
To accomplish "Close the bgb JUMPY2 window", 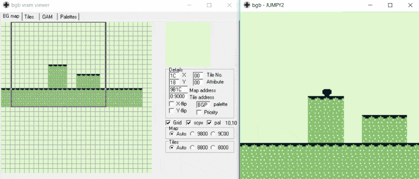I will click(410, 5).
